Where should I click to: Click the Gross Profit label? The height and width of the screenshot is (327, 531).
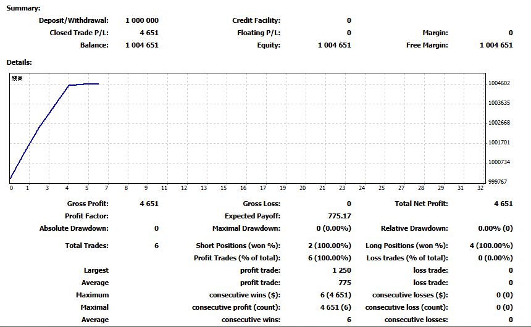[88, 204]
